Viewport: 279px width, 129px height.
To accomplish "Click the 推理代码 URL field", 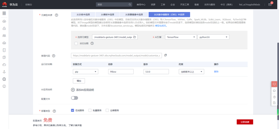I will click(116, 56).
